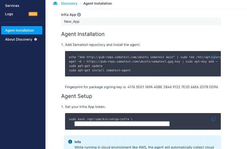
Task: Open Logs in the sidebar
Action: (x=9, y=14)
